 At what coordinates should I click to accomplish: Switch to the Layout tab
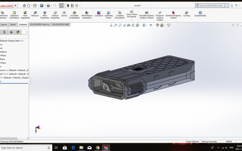click(3, 25)
